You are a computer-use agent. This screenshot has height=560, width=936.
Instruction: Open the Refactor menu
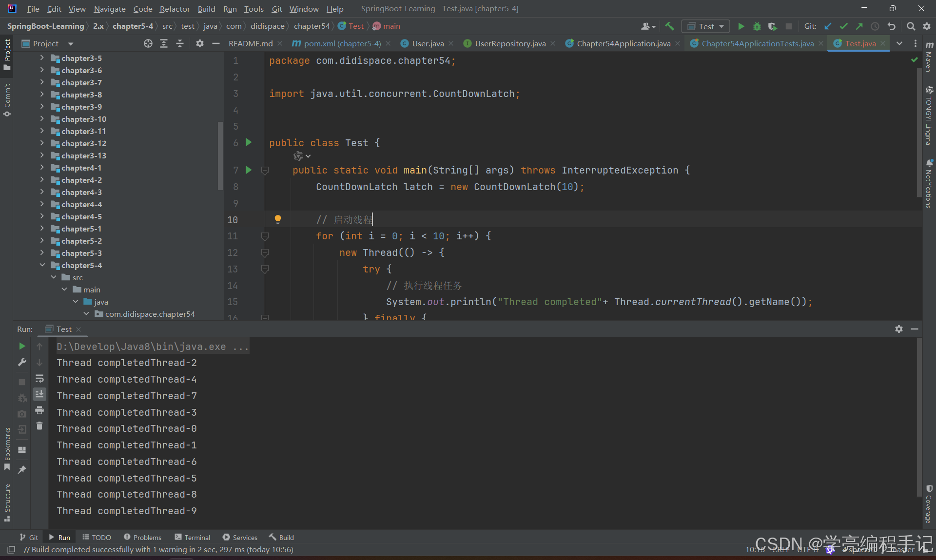tap(175, 9)
